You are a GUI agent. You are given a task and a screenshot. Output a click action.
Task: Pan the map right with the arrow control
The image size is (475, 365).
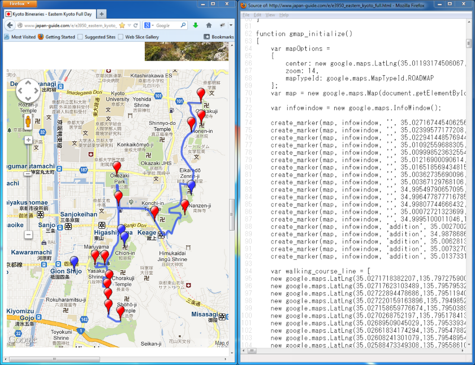pos(36,90)
